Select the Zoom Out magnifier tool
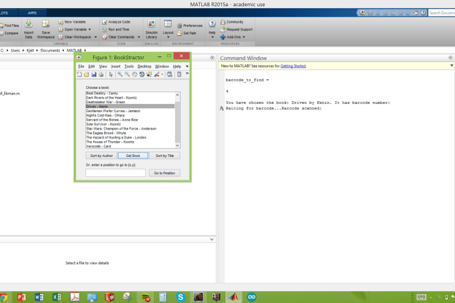The height and width of the screenshot is (303, 455). [x=127, y=74]
